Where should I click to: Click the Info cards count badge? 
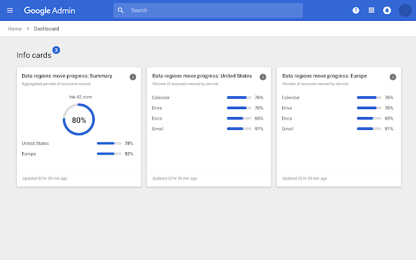click(x=56, y=49)
